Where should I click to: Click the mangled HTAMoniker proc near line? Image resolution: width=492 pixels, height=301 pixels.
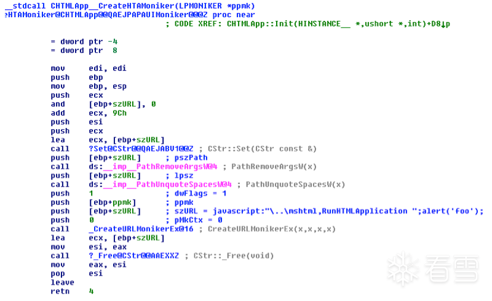click(x=130, y=15)
